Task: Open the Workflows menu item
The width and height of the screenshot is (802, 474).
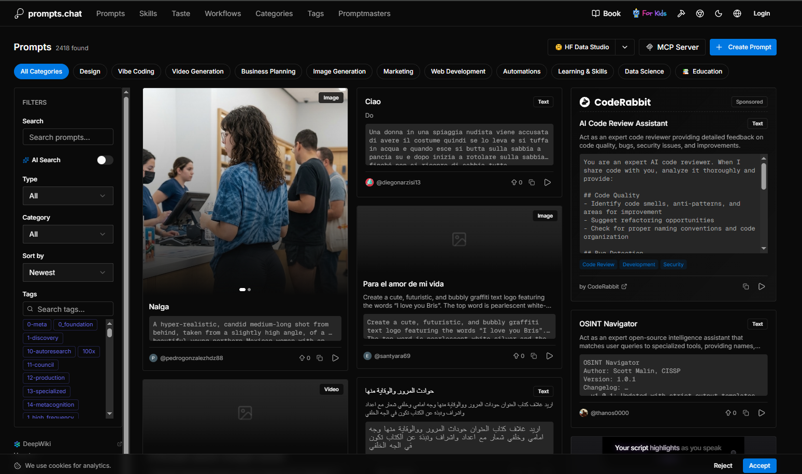Action: pos(223,13)
